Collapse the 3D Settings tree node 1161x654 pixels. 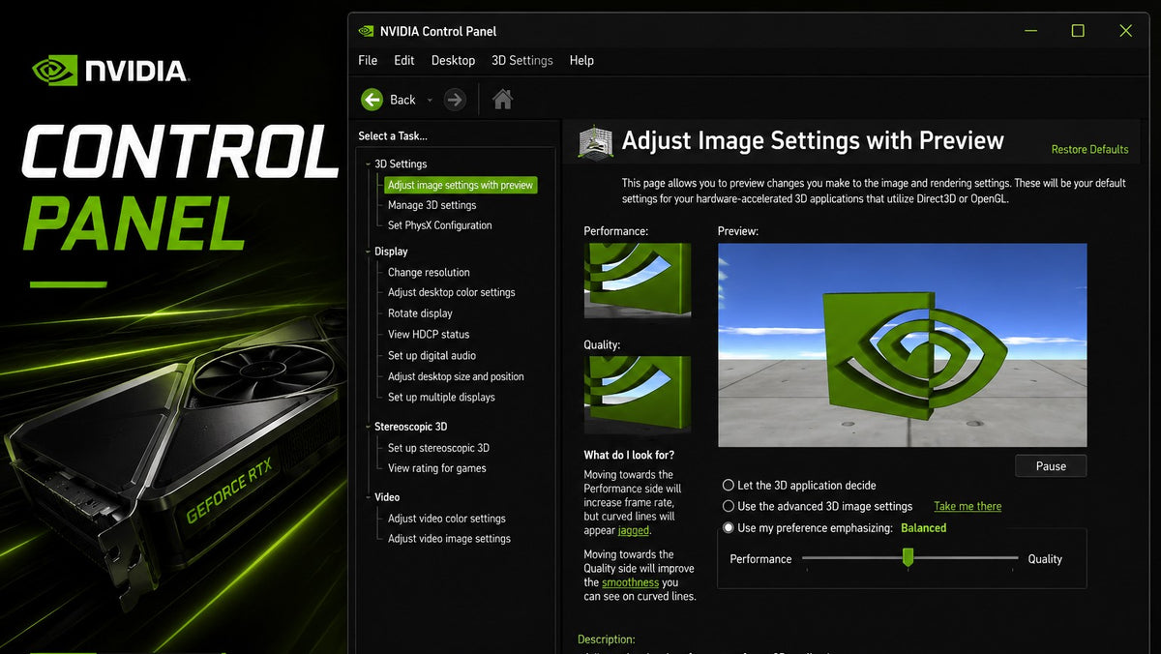click(368, 164)
